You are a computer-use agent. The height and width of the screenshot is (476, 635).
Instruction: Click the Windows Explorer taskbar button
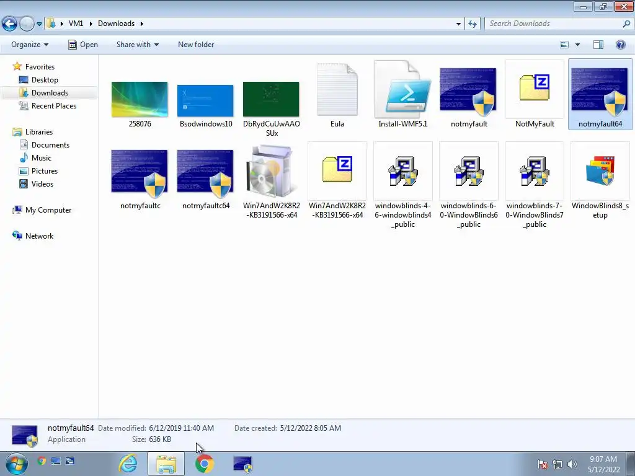tap(166, 464)
